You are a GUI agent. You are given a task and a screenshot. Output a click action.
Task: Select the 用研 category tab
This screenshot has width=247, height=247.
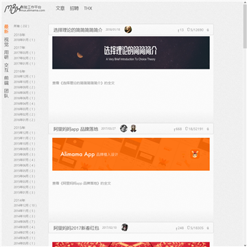coord(6,55)
